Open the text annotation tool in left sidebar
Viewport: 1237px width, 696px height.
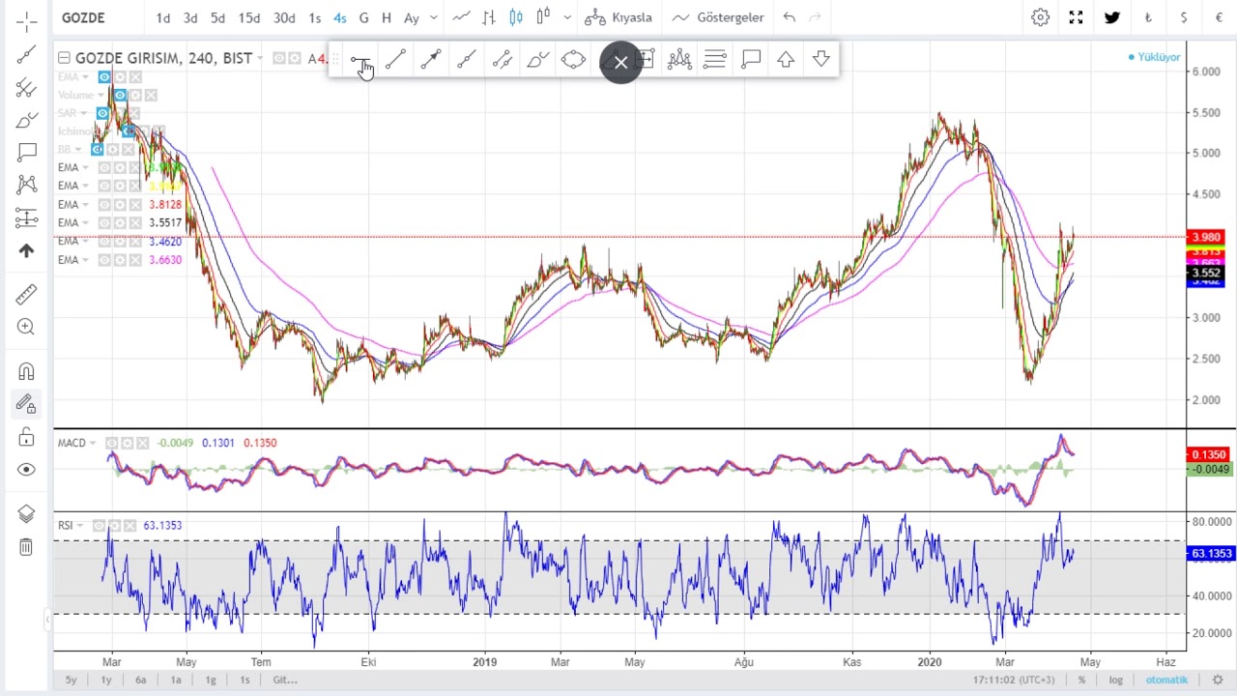click(x=26, y=153)
